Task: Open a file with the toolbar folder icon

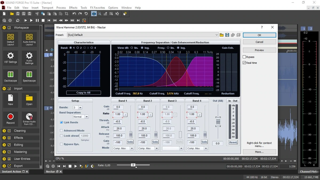Action: (12, 14)
